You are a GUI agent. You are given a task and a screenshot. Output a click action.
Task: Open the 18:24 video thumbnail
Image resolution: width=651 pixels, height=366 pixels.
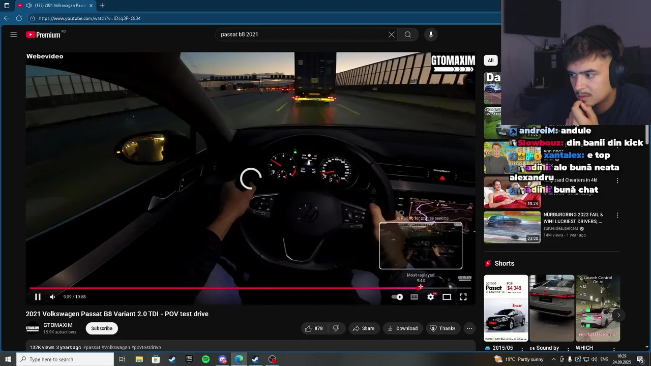pyautogui.click(x=512, y=192)
